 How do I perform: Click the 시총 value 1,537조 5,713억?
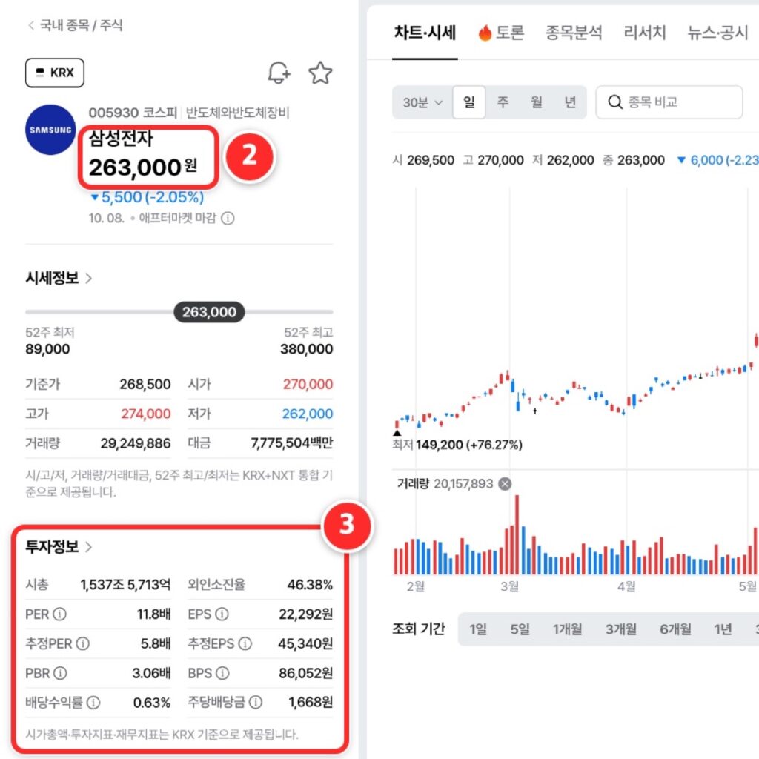click(125, 585)
